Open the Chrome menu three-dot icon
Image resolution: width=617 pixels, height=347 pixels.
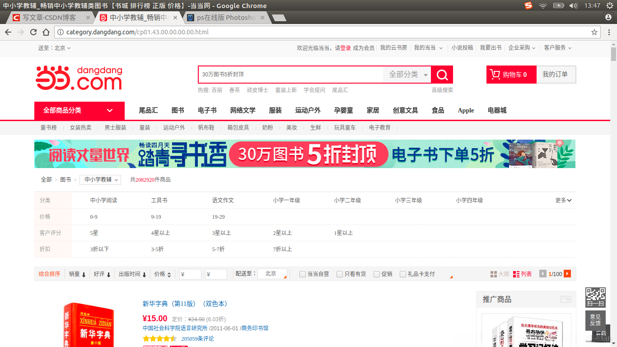pos(609,32)
